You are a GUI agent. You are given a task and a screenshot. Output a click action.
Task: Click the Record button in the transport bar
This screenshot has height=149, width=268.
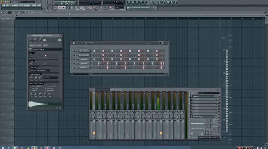(67, 7)
